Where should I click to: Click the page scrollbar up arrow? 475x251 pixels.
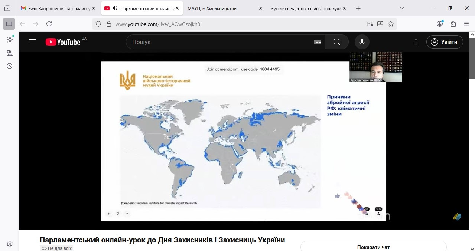472,34
